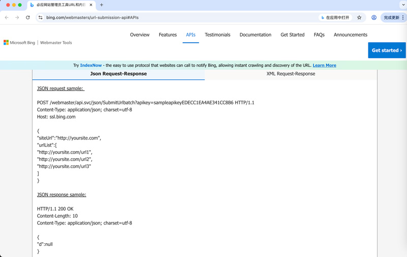Image resolution: width=407 pixels, height=257 pixels.
Task: Click the Get started blue button
Action: pyautogui.click(x=387, y=50)
